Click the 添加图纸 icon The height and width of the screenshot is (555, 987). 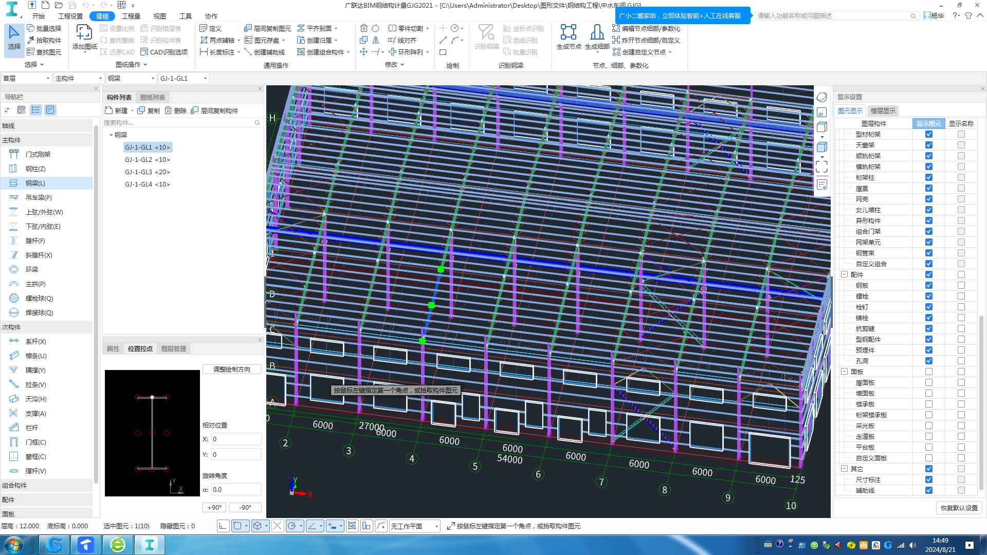pos(84,38)
